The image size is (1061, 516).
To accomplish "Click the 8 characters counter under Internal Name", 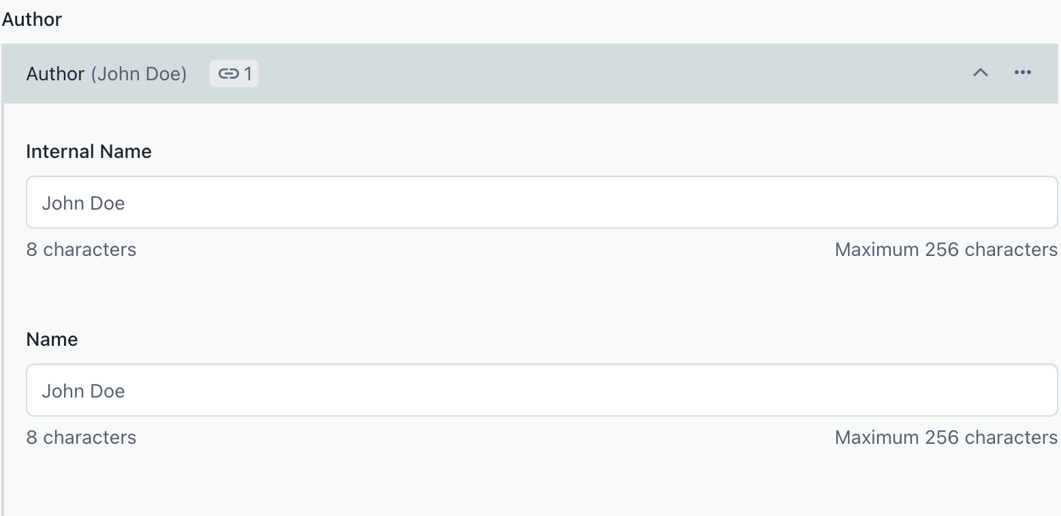I will tap(81, 249).
